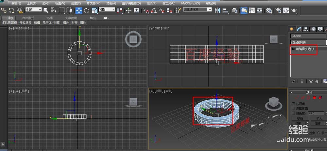The image size is (327, 151).
Task: Toggle the Angle Snap icon
Action: point(154,10)
